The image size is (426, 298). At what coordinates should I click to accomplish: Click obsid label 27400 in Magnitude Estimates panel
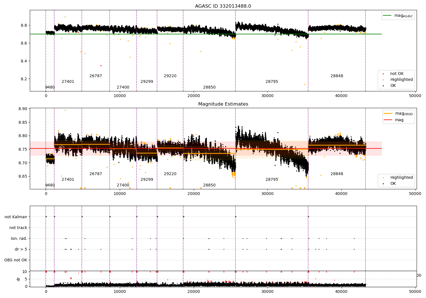(x=123, y=185)
